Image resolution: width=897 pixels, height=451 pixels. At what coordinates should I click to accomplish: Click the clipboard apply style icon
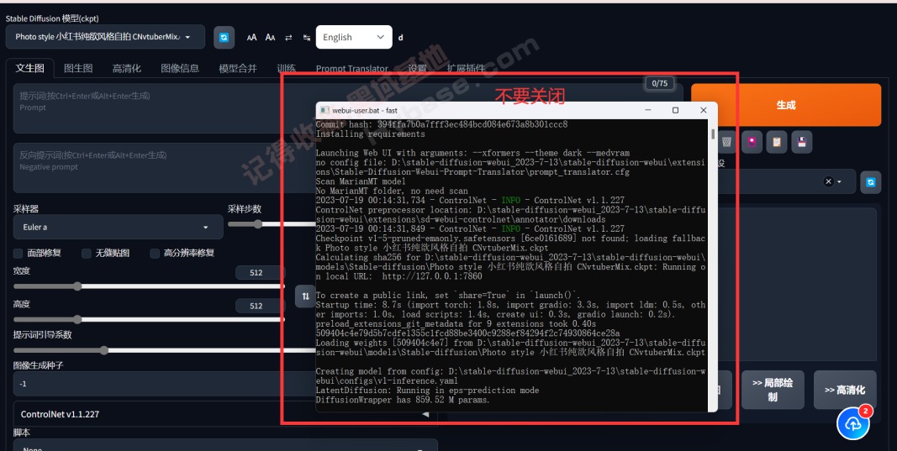click(x=777, y=142)
